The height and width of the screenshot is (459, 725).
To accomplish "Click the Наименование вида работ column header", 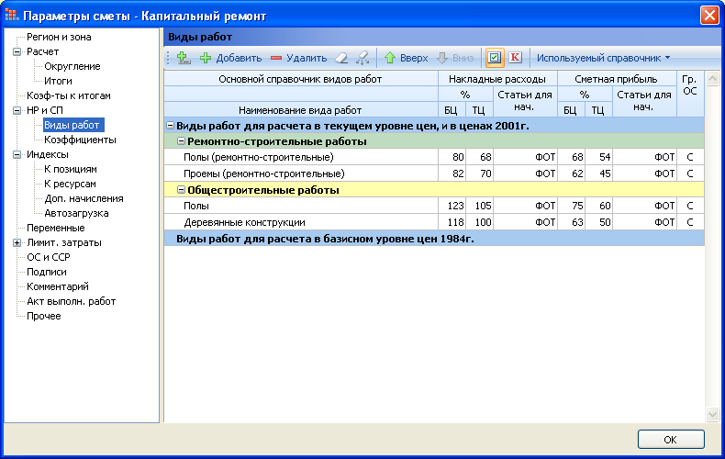I will tap(300, 110).
